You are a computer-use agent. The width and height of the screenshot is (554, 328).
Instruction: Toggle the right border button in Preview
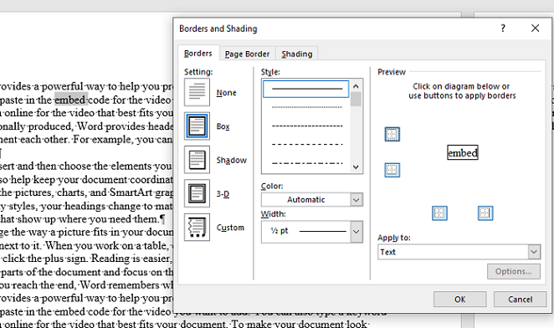pyautogui.click(x=485, y=213)
